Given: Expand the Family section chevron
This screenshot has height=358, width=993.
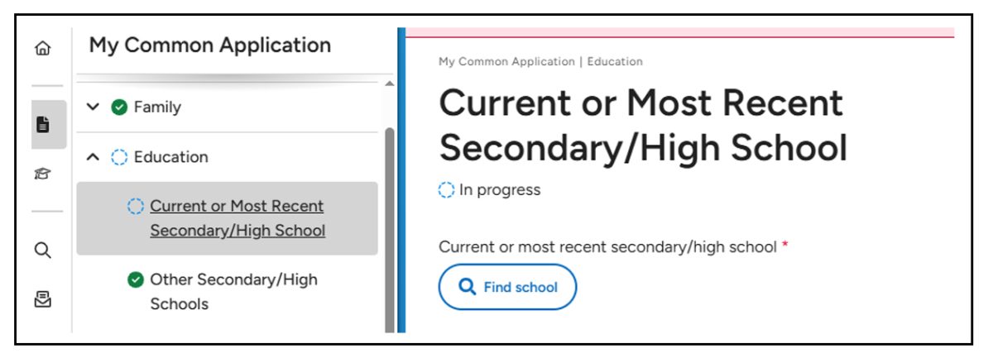Looking at the screenshot, I should 94,107.
